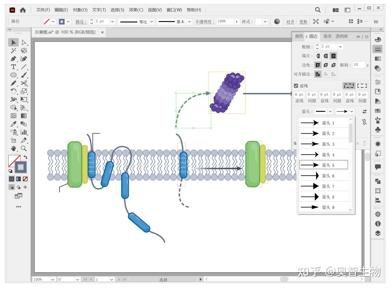The image size is (391, 288).
Task: Click the search magnifier in title bar
Action: point(318,10)
